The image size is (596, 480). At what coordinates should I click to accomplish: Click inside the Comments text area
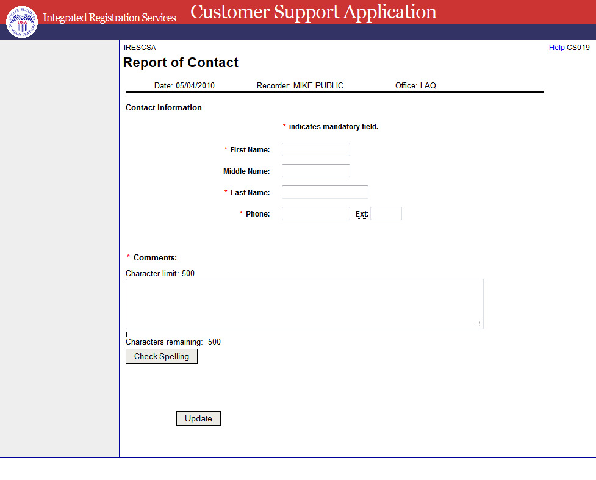click(x=304, y=304)
